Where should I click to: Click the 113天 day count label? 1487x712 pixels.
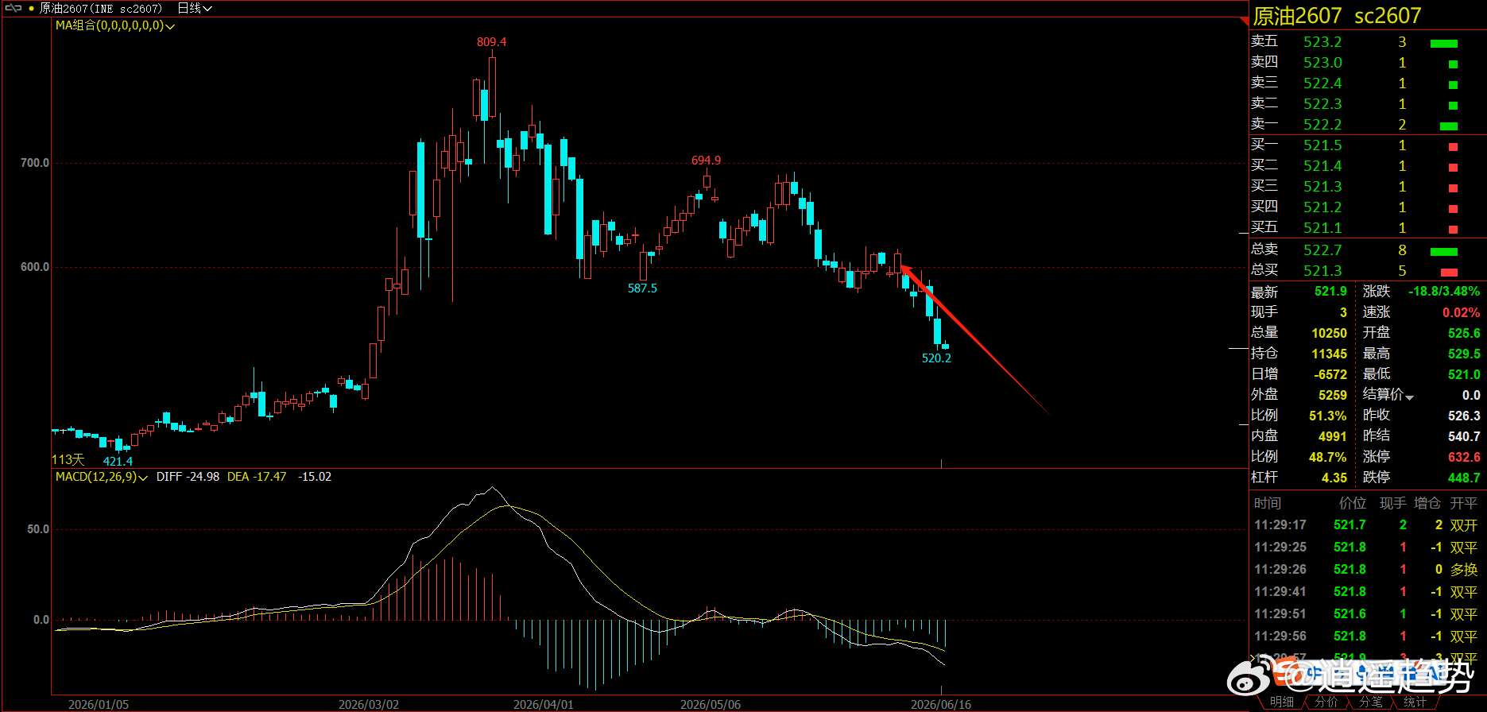(68, 460)
